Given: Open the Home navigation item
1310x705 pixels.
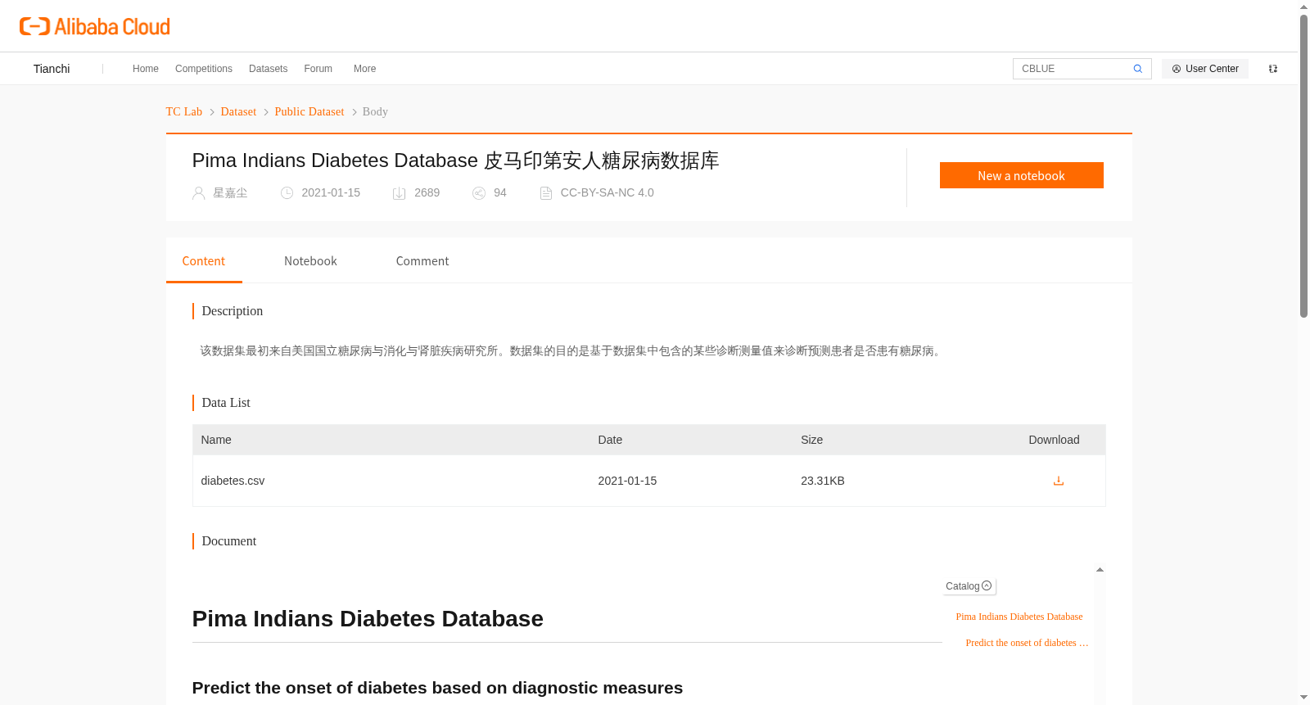Looking at the screenshot, I should pyautogui.click(x=146, y=69).
